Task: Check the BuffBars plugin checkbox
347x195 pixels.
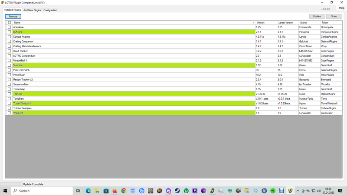Action: click(x=9, y=32)
